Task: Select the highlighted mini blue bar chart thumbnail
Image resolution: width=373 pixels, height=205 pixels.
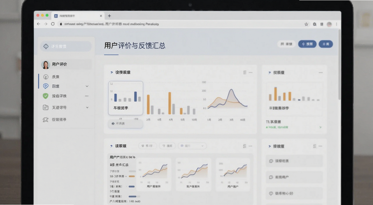Action: point(125,98)
